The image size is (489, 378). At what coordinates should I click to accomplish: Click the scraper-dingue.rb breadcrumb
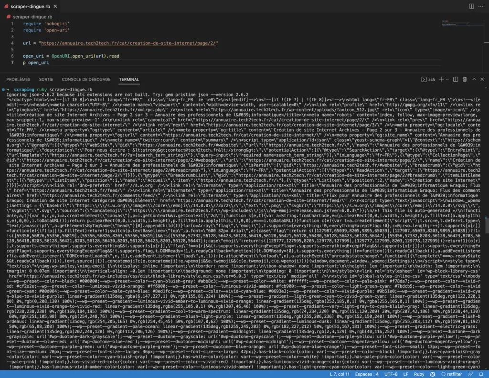pyautogui.click(x=32, y=17)
